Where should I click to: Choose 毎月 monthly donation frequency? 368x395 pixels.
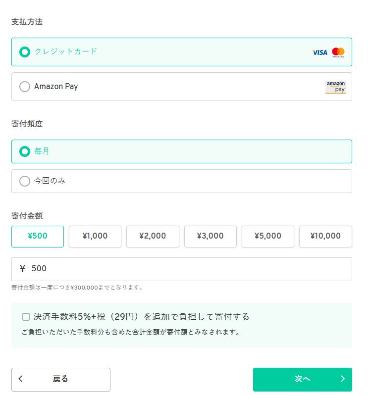tap(181, 151)
